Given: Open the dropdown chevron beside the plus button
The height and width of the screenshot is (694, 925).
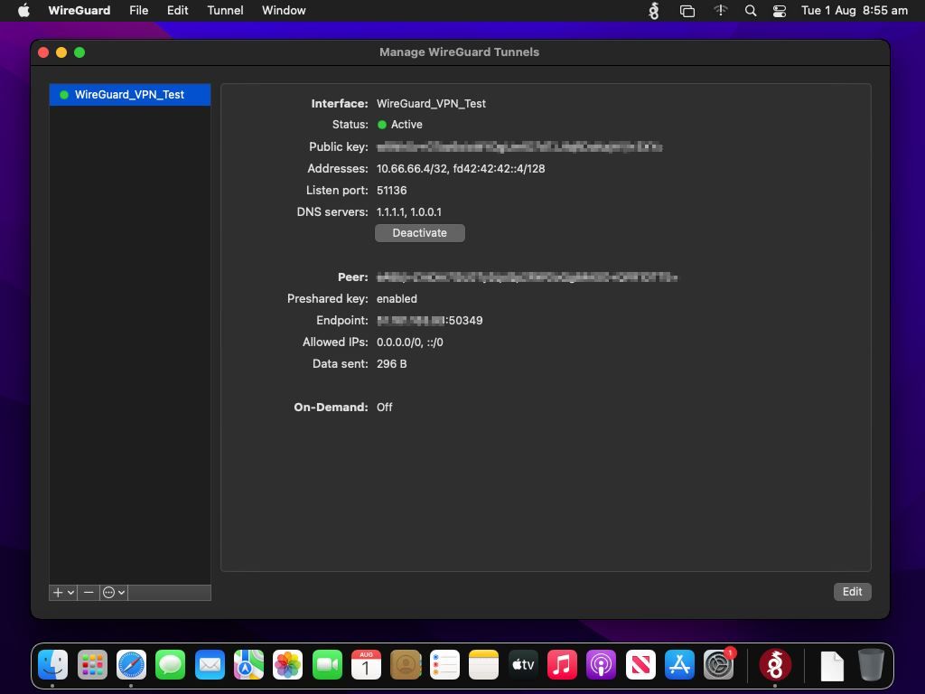Looking at the screenshot, I should coord(70,593).
